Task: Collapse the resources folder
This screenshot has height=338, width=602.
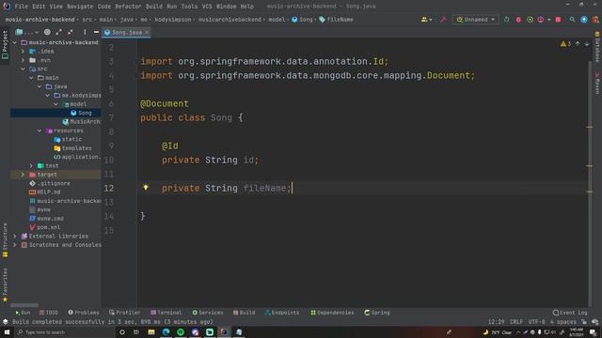Action: [x=40, y=131]
